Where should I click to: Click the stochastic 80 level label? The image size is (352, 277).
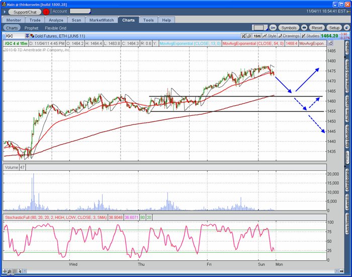pyautogui.click(x=142, y=218)
